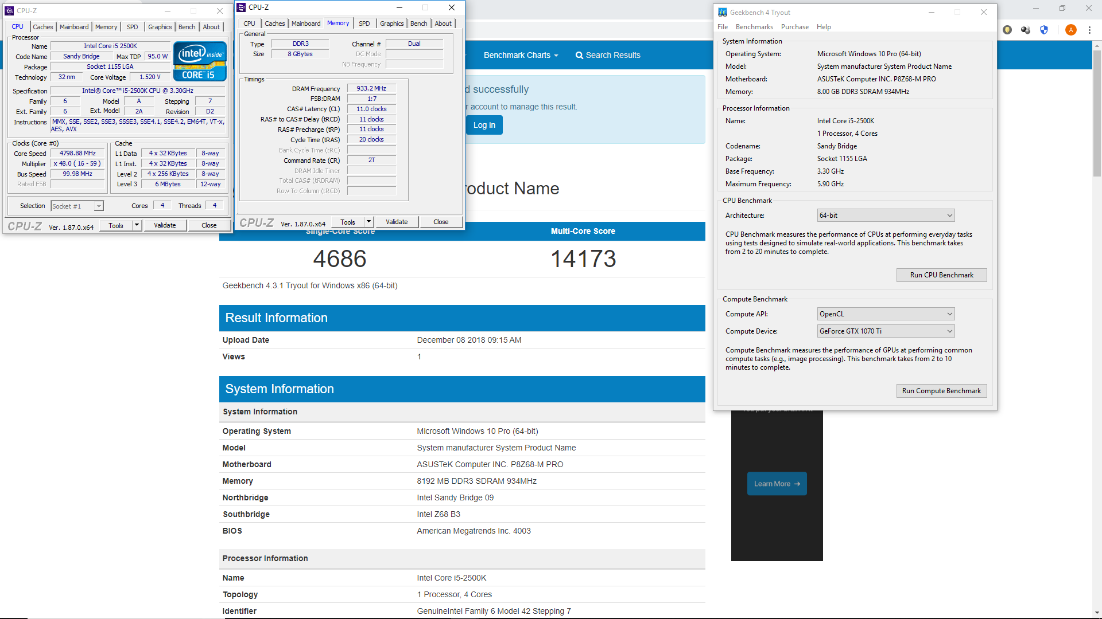Switch to CPU tab in memory CPU-Z window

(249, 23)
